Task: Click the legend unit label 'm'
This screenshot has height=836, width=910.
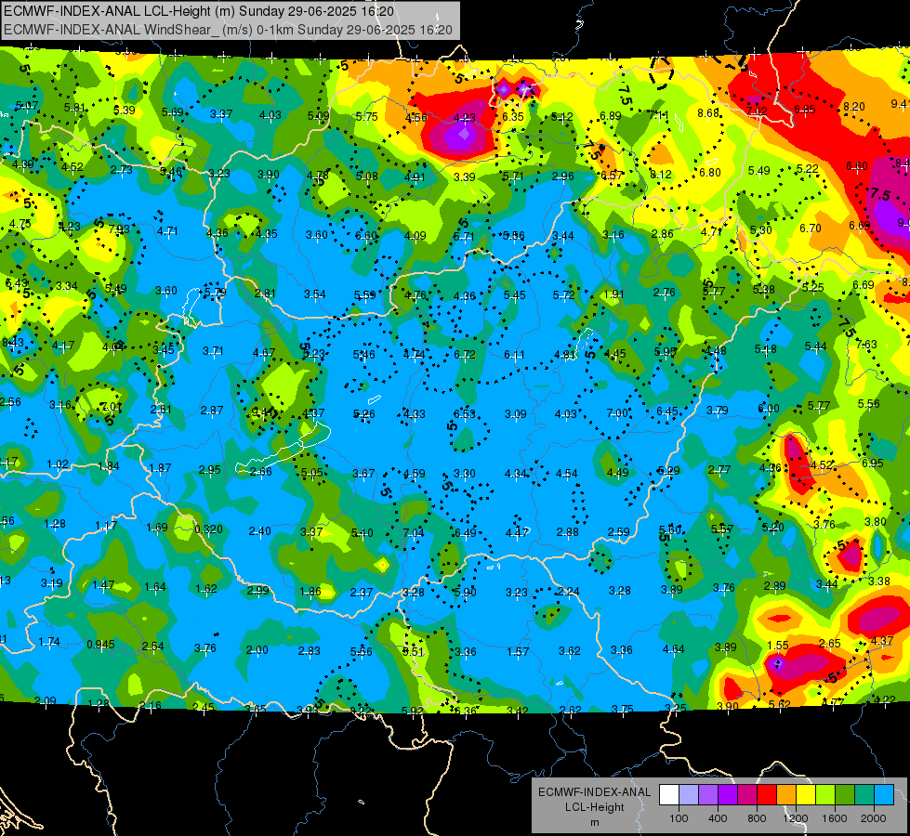Action: pyautogui.click(x=594, y=823)
